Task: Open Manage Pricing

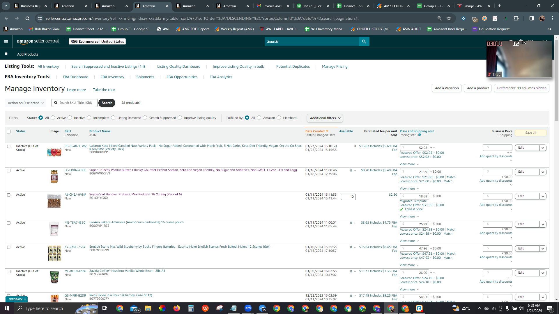Action: point(335,67)
